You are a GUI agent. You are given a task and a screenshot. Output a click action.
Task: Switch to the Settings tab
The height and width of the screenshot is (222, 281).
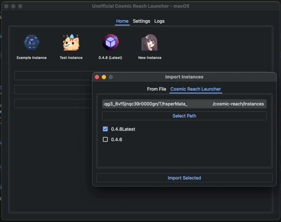[x=142, y=21]
